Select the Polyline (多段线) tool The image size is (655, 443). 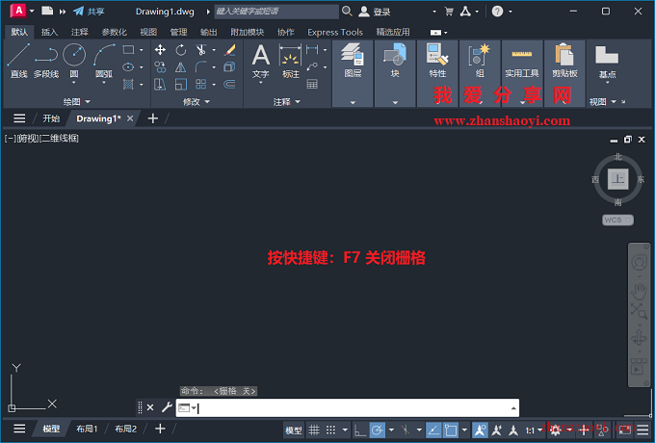[46, 61]
